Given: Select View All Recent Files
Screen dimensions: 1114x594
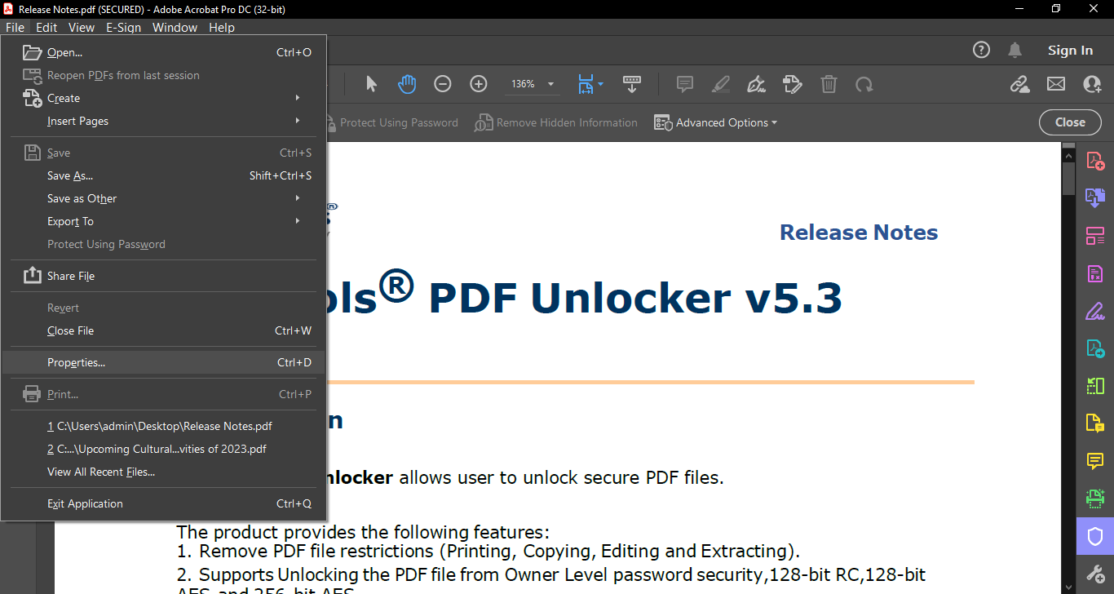Looking at the screenshot, I should point(163,472).
